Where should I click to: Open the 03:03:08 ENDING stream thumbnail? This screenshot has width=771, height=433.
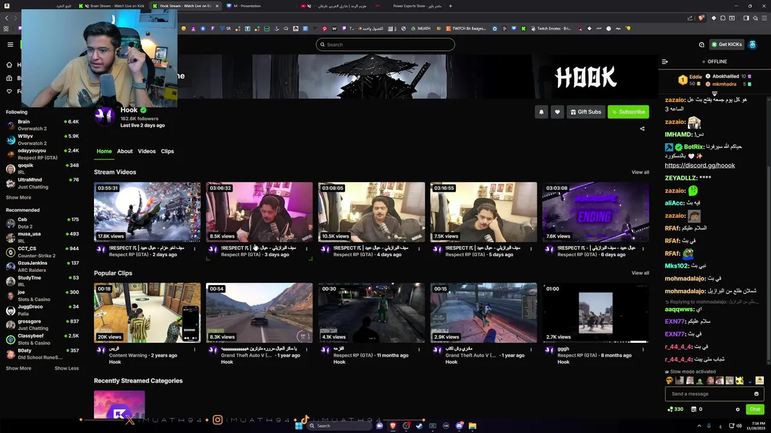pyautogui.click(x=596, y=212)
